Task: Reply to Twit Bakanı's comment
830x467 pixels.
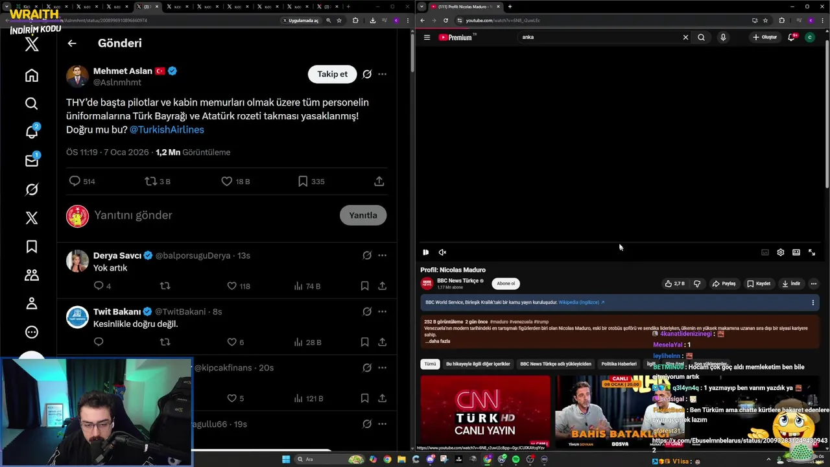Action: [x=99, y=342]
